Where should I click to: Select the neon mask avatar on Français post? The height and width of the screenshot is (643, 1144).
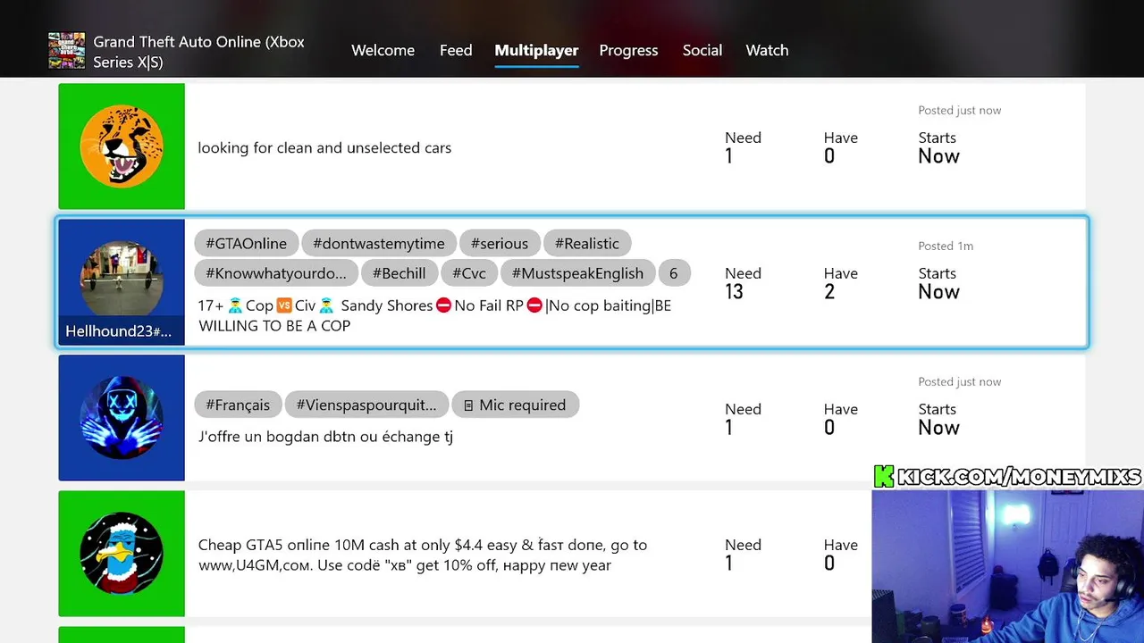tap(122, 418)
